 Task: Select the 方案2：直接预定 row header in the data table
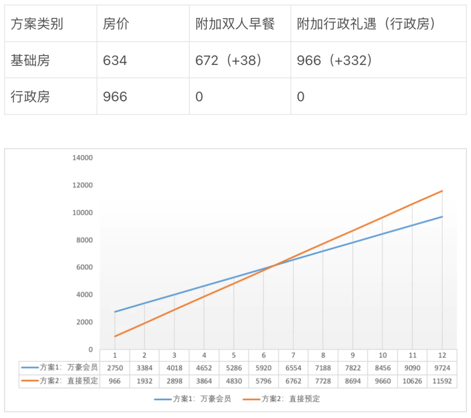[x=59, y=381]
